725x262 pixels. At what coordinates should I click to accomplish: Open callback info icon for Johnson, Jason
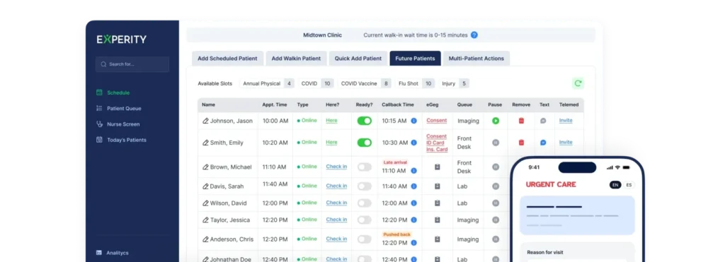pos(413,121)
